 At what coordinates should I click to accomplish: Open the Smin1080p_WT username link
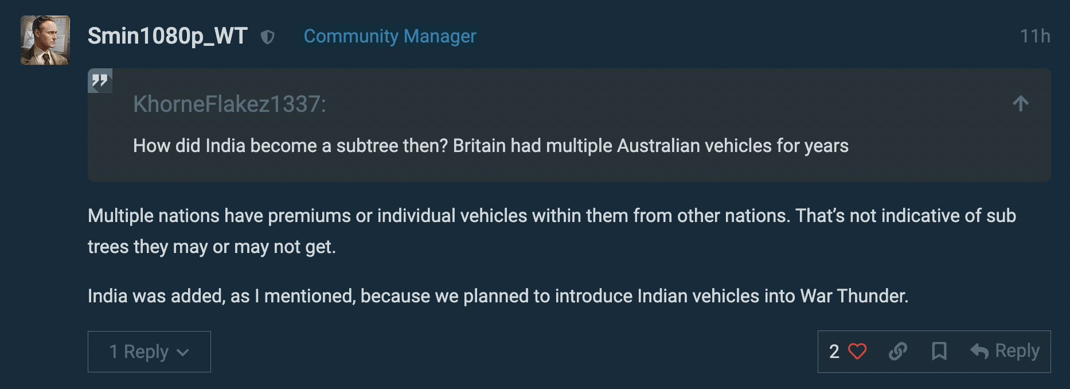point(167,36)
